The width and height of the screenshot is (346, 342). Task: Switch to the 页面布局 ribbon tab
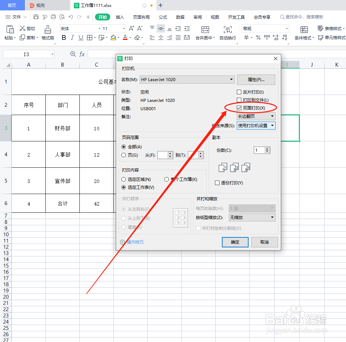141,17
